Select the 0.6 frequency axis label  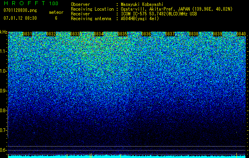point(3,150)
